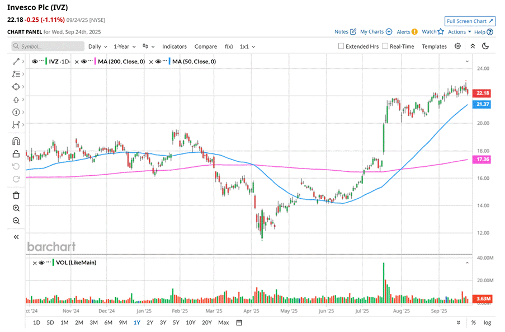Open the Indicators menu
505x332 pixels.
pyautogui.click(x=174, y=46)
